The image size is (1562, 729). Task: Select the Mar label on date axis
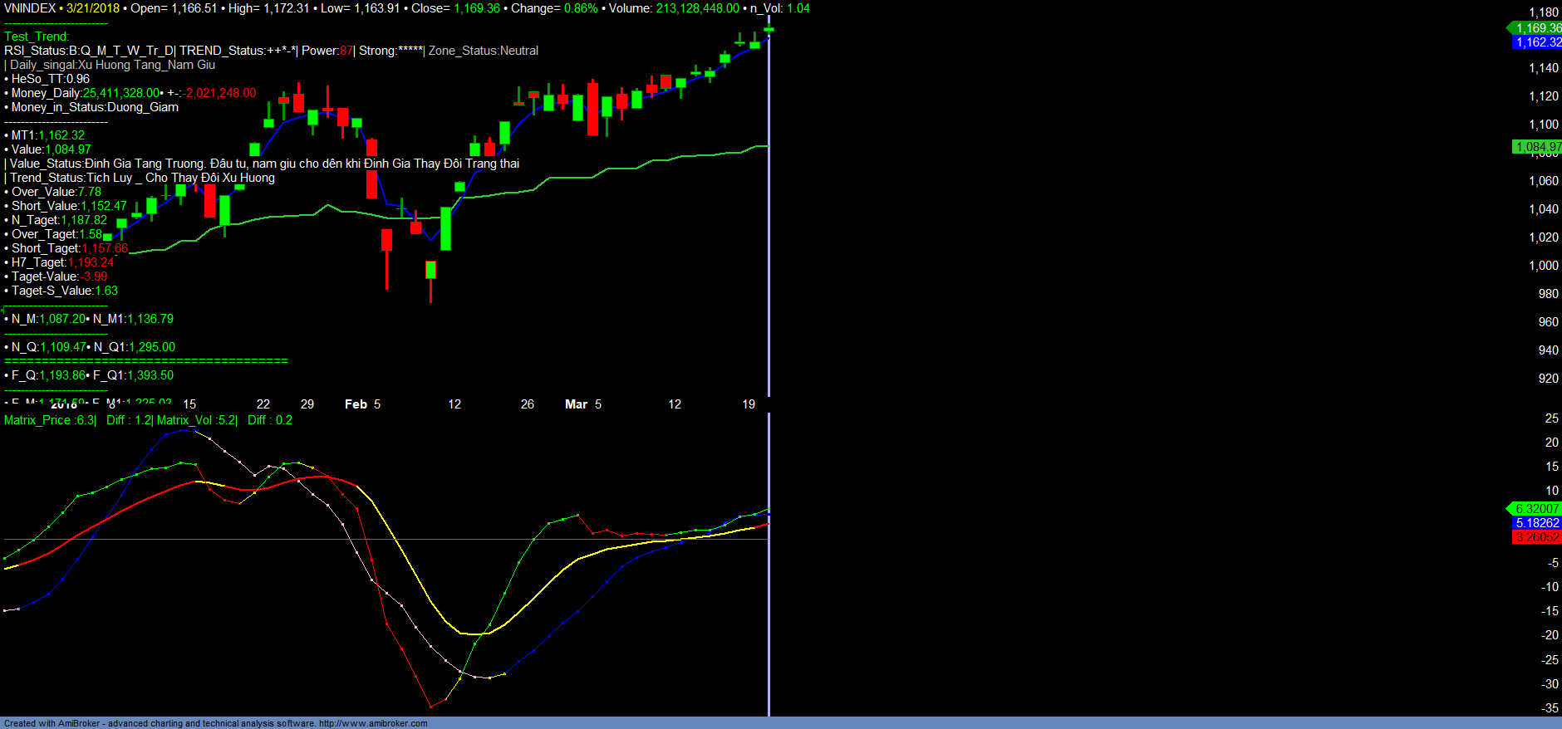[x=576, y=404]
